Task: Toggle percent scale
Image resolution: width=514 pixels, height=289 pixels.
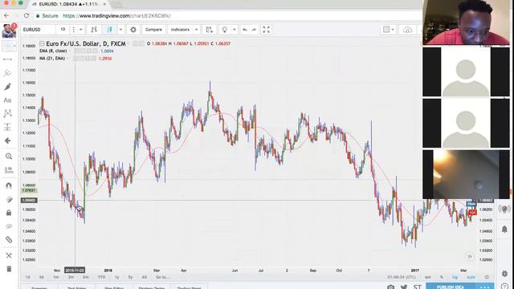Action: 442,277
